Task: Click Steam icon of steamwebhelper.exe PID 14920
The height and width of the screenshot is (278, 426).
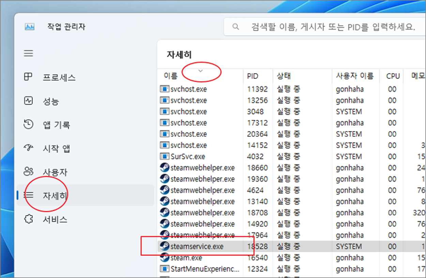Action: click(165, 224)
